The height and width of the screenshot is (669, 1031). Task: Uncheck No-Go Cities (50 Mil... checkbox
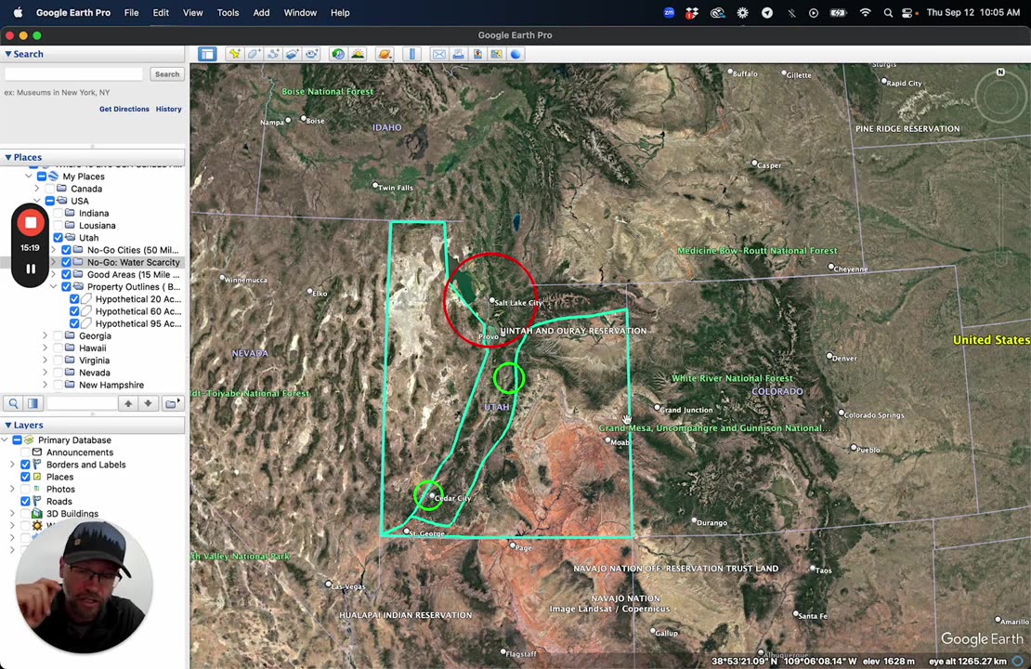coord(66,250)
